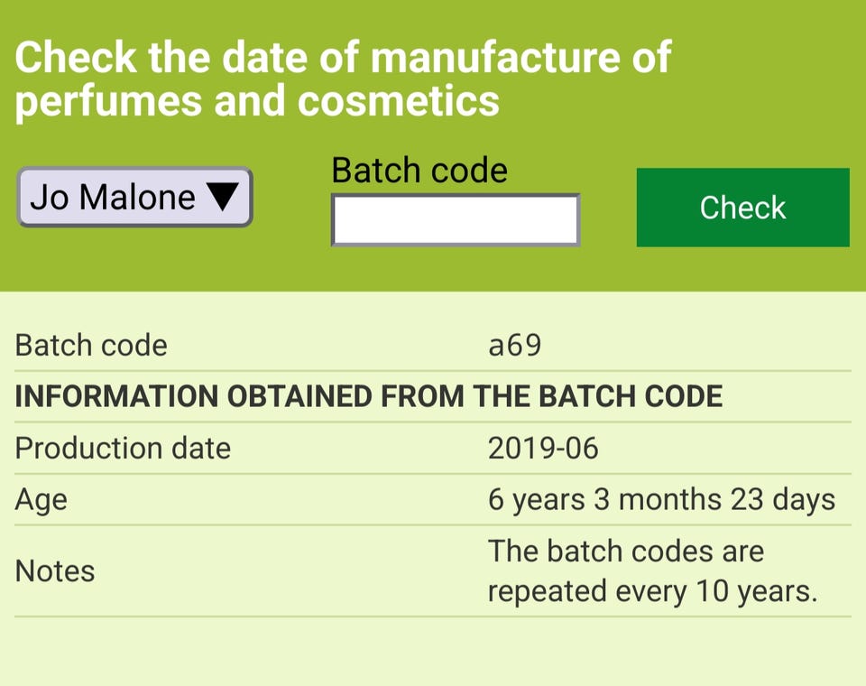Click the a69 batch code value
Screen dimensions: 866x686
pyautogui.click(x=514, y=345)
